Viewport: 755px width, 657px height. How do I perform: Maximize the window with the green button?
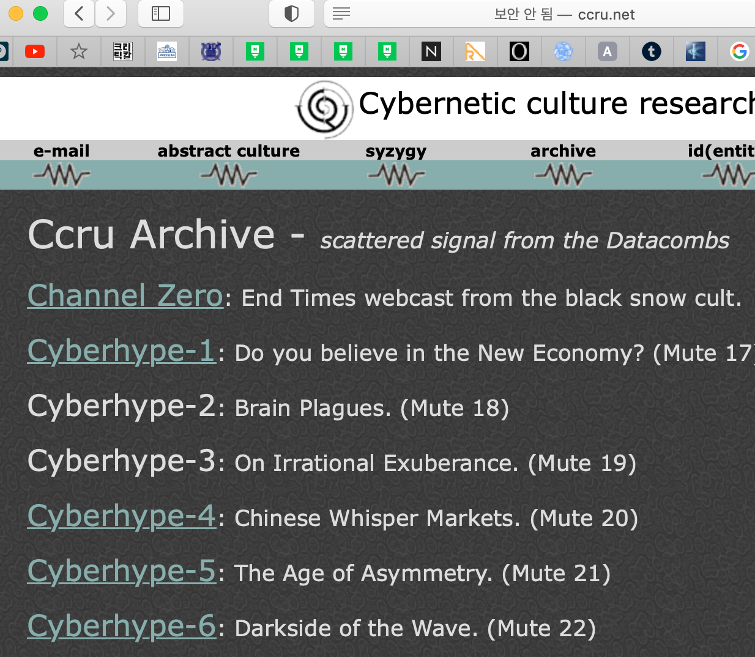(40, 13)
